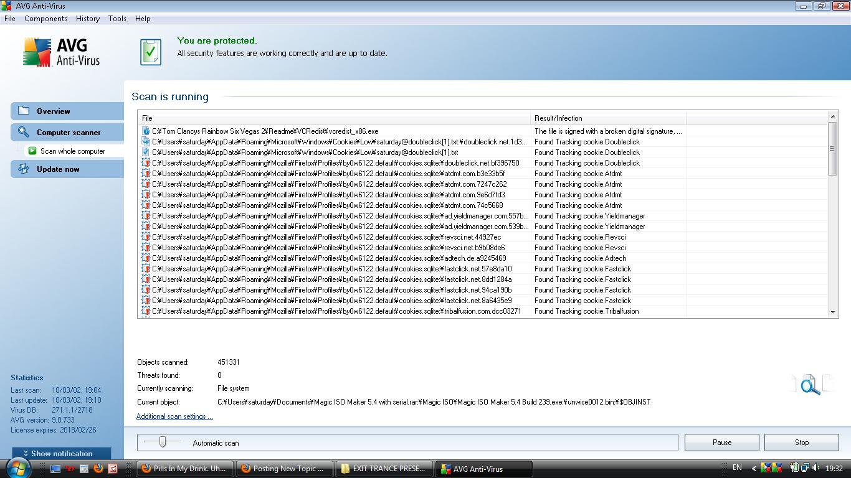Open Additional scan settings link
Image resolution: width=851 pixels, height=478 pixels.
174,416
